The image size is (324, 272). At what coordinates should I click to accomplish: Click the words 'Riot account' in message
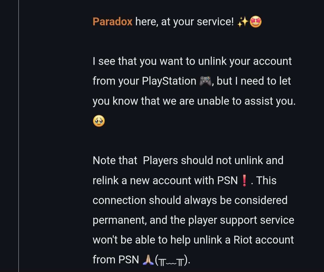[263, 240]
